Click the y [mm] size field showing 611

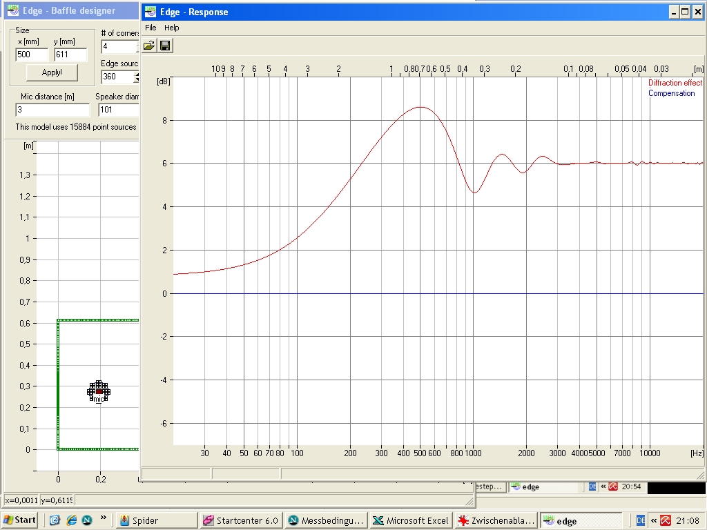[70, 55]
